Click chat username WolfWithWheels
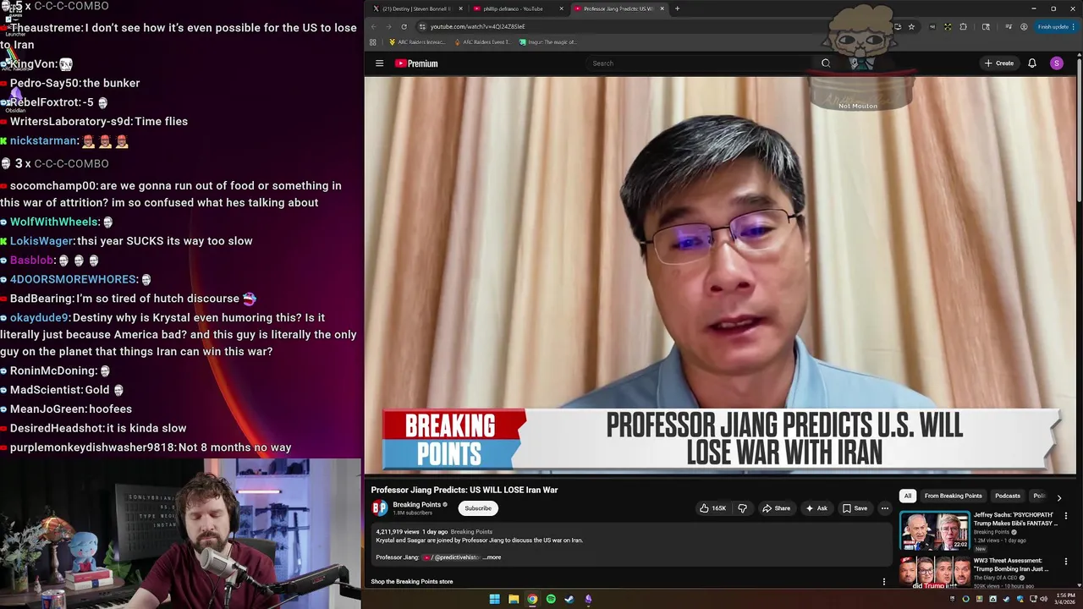 54,222
